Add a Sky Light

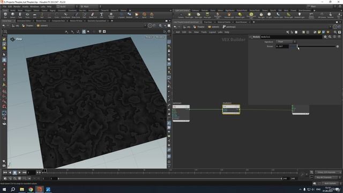point(261,16)
